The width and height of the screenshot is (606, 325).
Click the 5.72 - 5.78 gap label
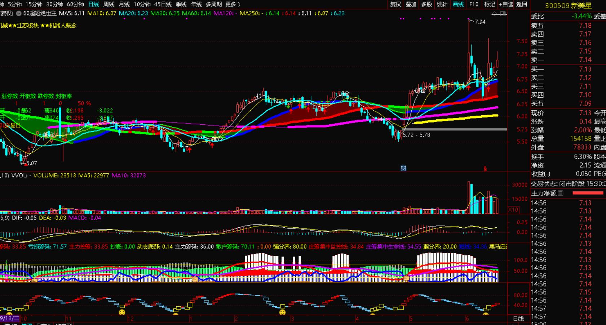click(x=416, y=135)
